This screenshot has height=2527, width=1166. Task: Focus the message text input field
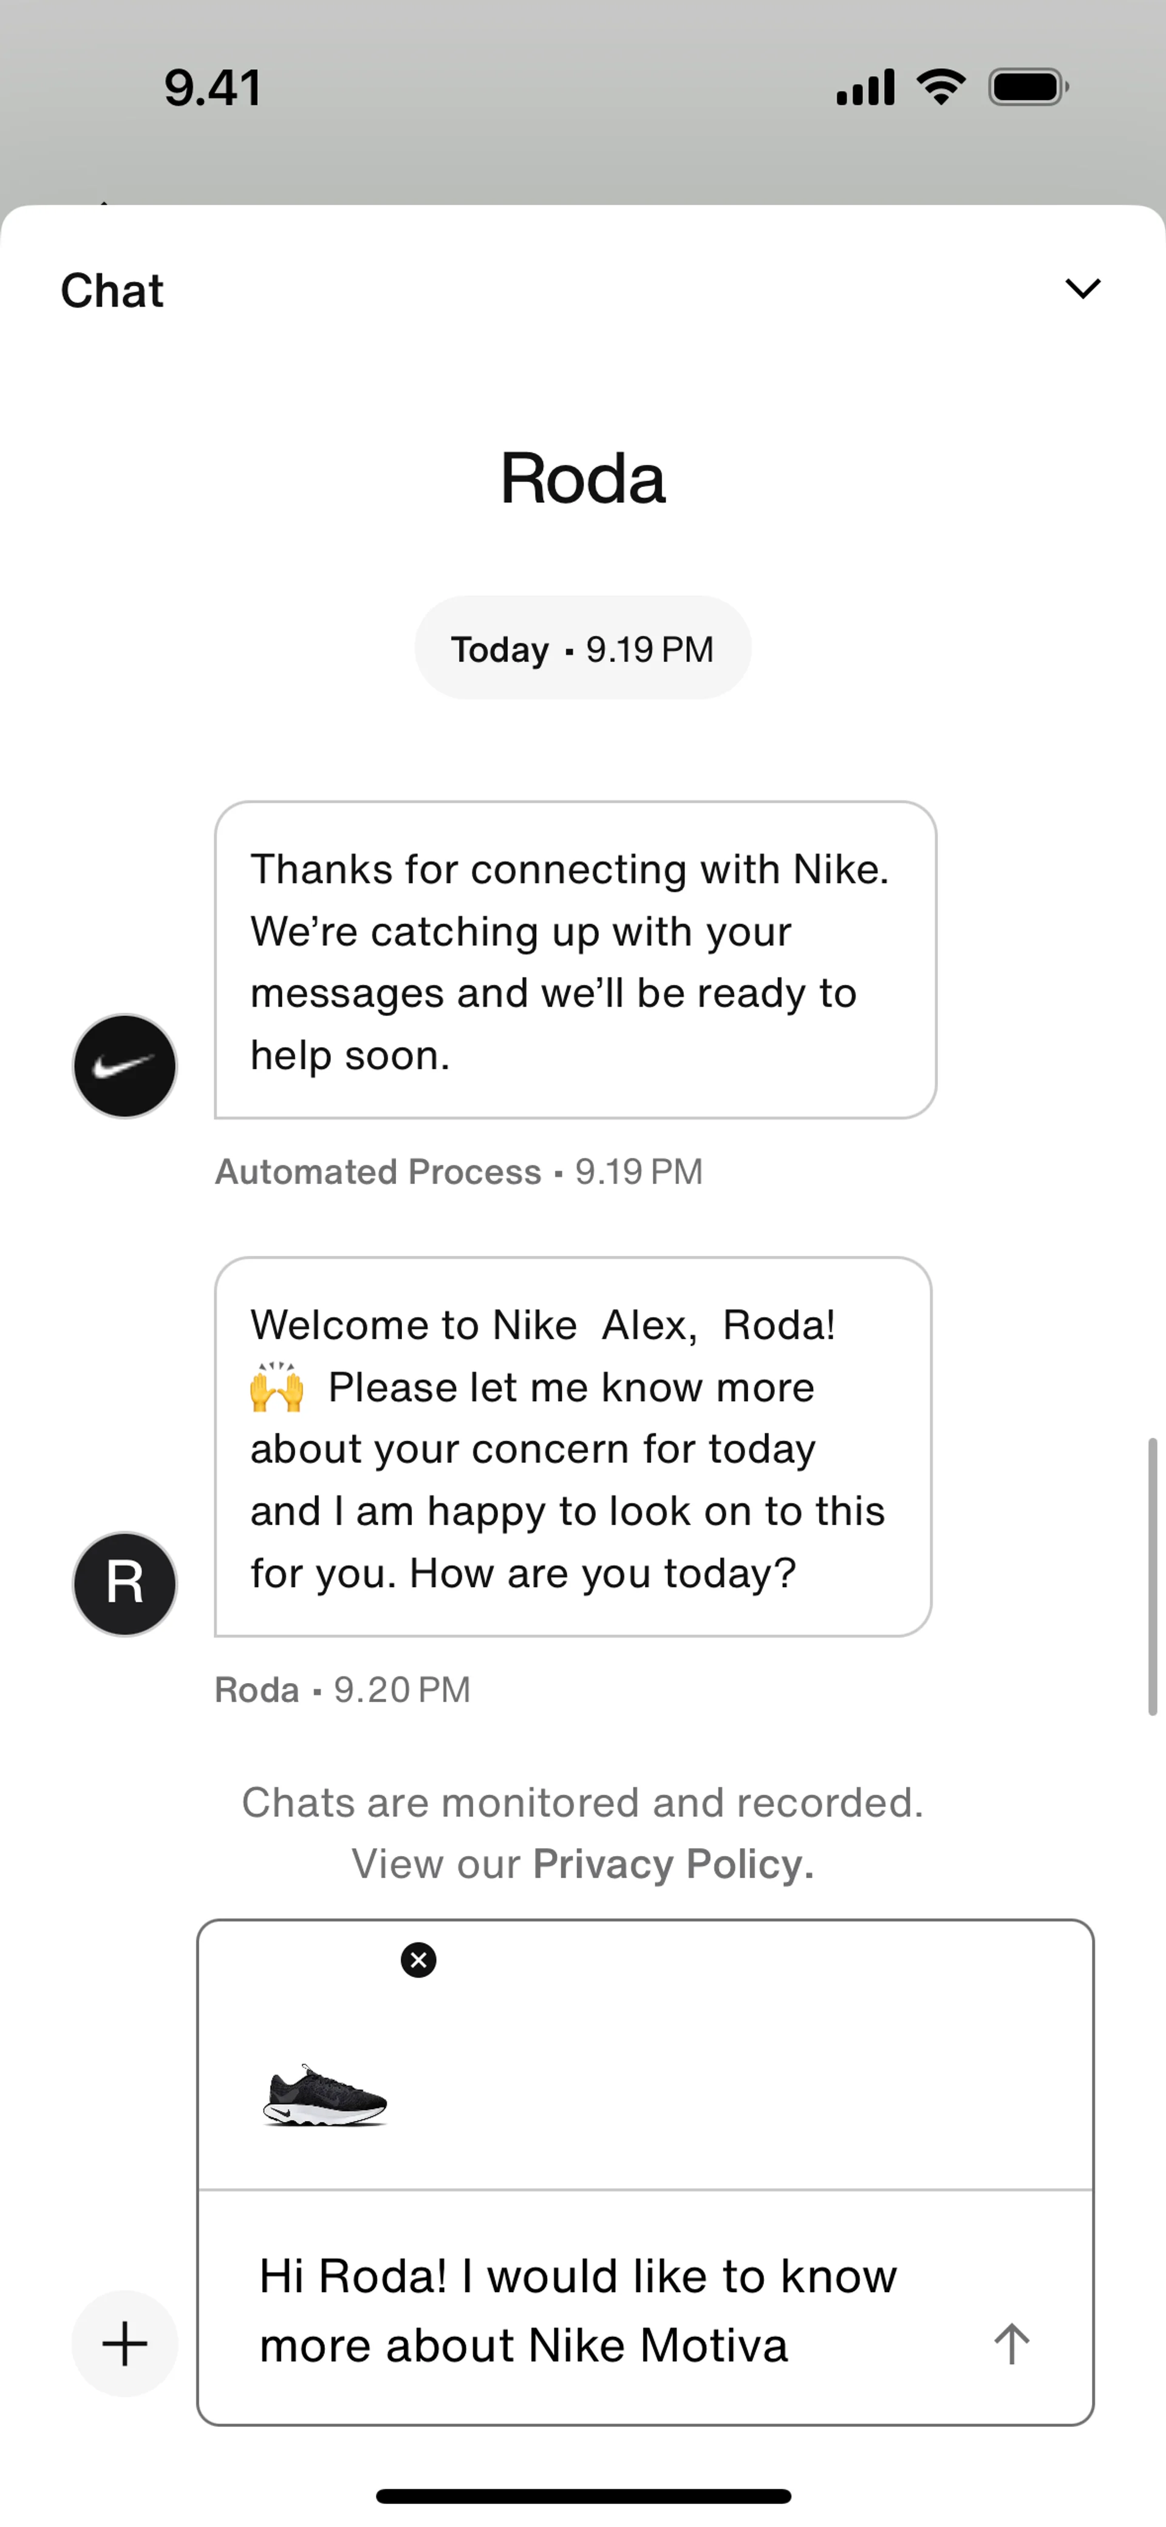coord(589,2310)
